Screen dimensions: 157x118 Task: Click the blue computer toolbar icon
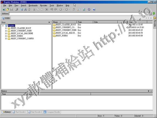(x=22, y=10)
